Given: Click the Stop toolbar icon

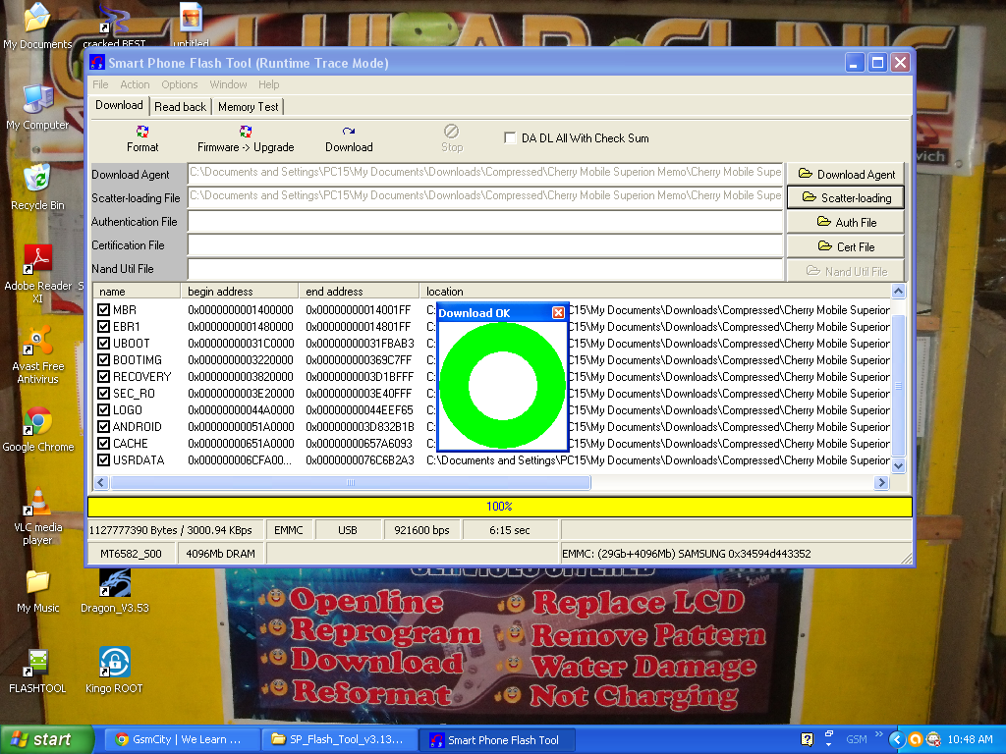Looking at the screenshot, I should [451, 138].
